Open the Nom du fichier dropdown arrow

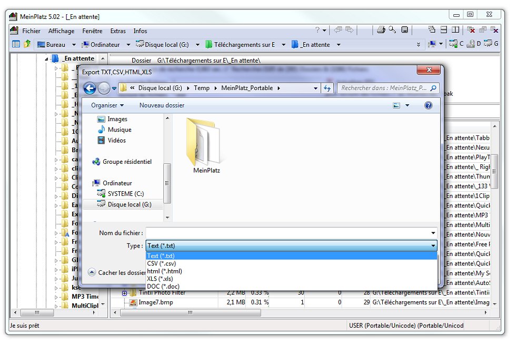click(x=433, y=233)
